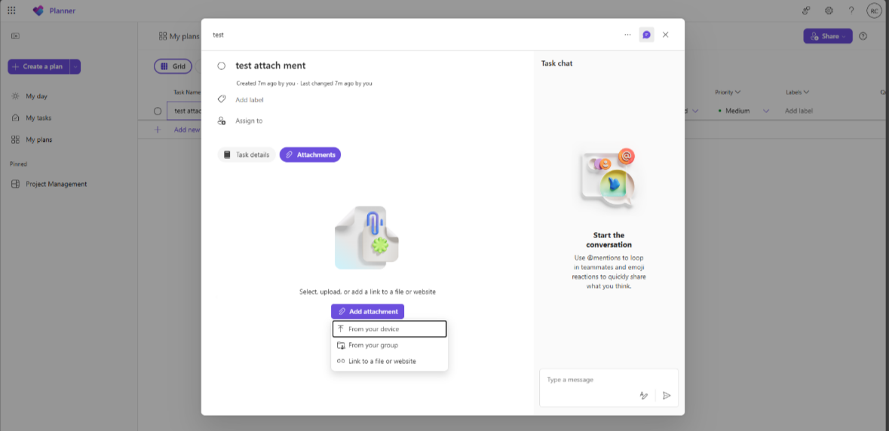Expand the Create a plan dropdown arrow
This screenshot has height=431, width=889.
pos(75,67)
